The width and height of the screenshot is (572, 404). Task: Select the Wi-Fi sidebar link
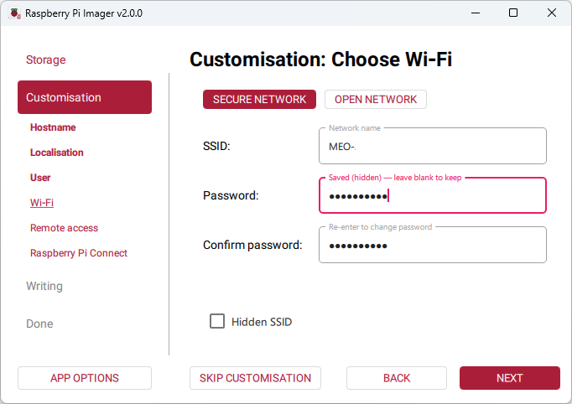42,203
